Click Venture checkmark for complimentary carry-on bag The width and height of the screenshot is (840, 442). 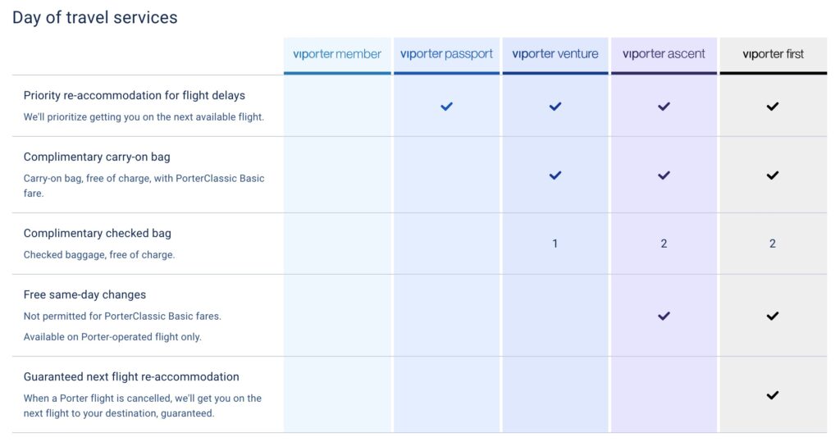[x=555, y=175]
